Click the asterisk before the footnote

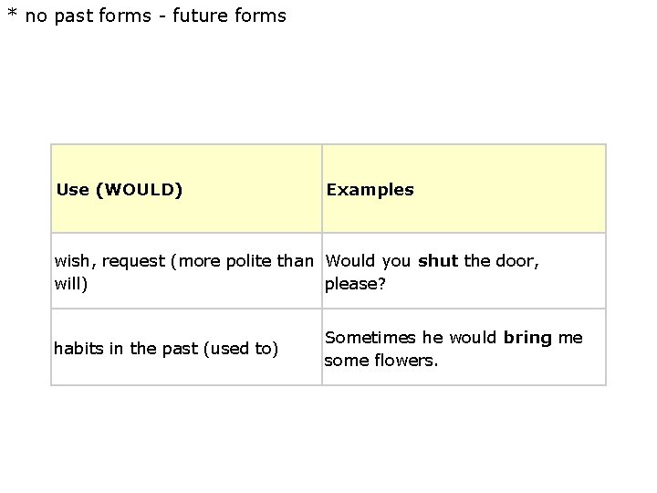tap(13, 13)
